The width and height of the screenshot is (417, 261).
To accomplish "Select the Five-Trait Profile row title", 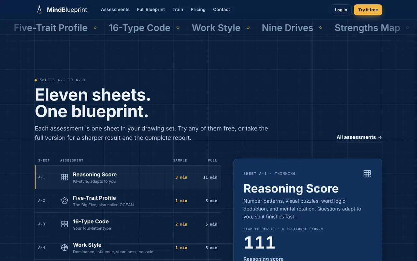I will [x=94, y=198].
